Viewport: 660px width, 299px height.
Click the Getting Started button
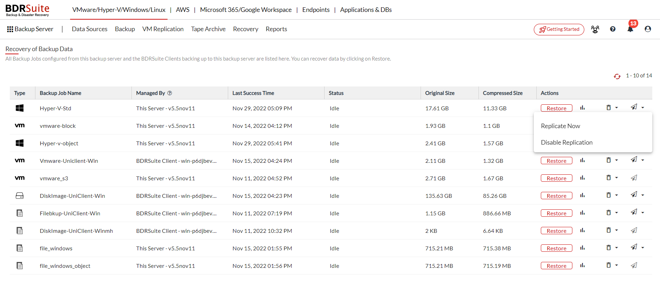point(559,29)
